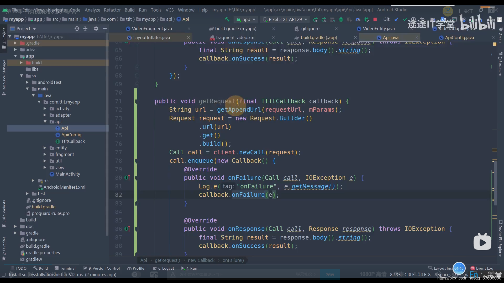Open the Logcat tool window
The width and height of the screenshot is (504, 283).
(x=163, y=268)
